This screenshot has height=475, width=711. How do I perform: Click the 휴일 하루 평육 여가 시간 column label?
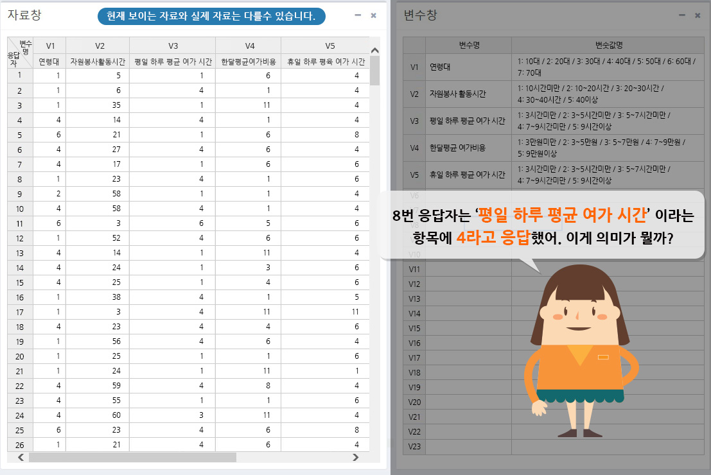click(x=326, y=62)
